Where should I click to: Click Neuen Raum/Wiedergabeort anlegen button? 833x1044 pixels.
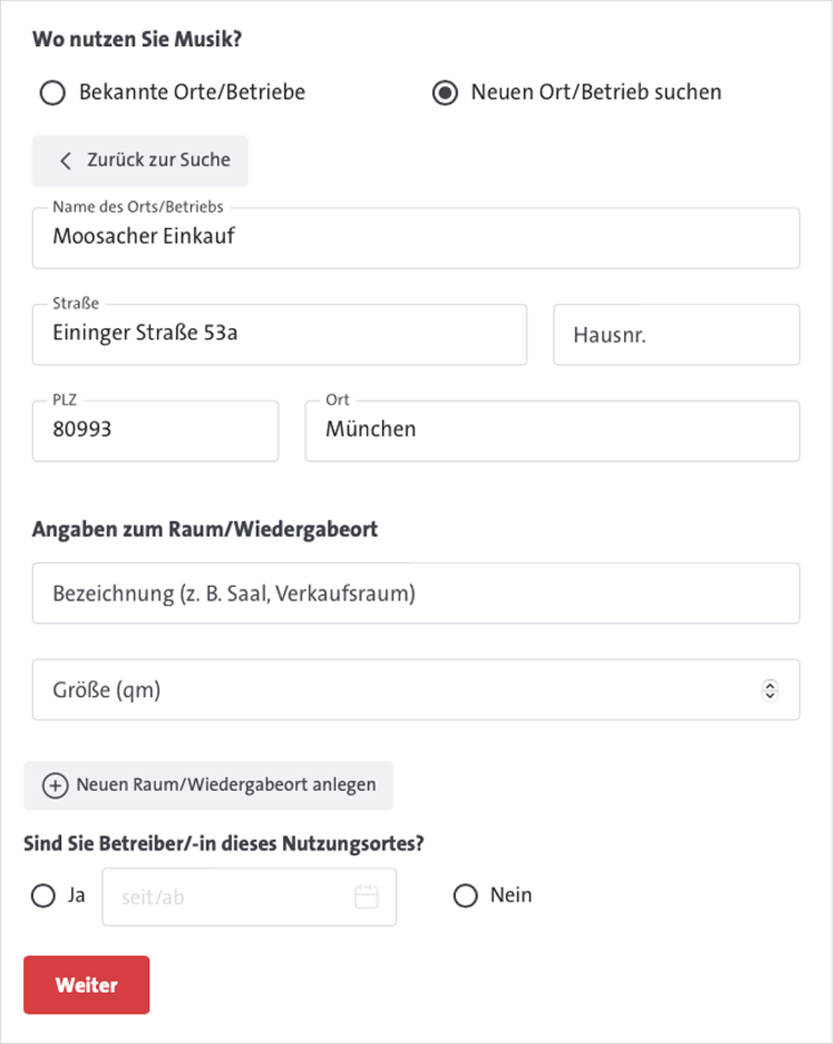pyautogui.click(x=208, y=786)
